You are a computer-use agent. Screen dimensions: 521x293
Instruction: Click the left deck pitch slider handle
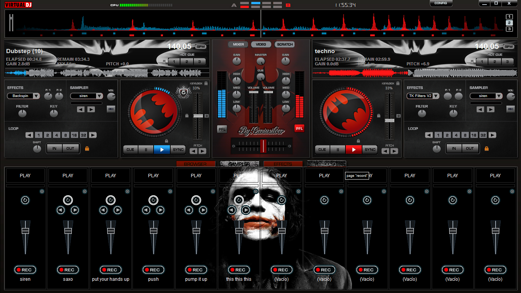click(198, 116)
